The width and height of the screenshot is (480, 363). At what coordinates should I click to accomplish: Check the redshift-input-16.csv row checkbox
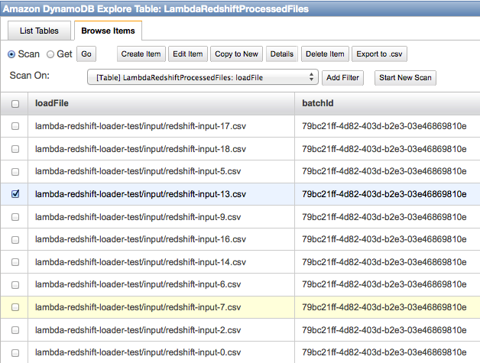pos(15,240)
